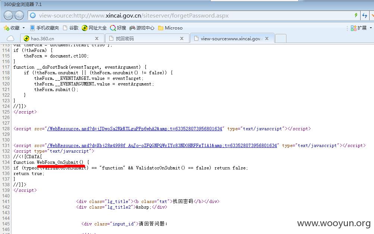
Task: Click the 请回答问题 text on line 145
Action: coord(153,224)
